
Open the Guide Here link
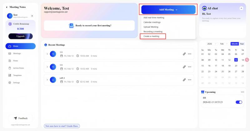pos(62,126)
